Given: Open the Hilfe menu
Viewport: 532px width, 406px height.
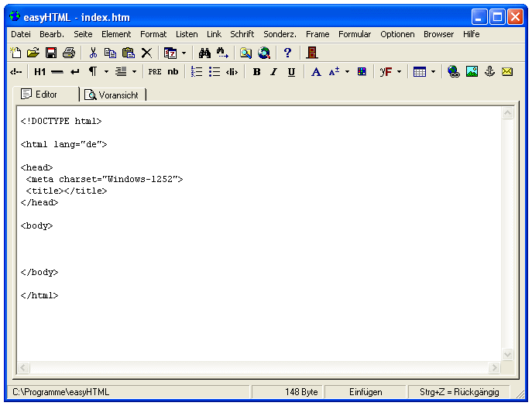Looking at the screenshot, I should 472,34.
